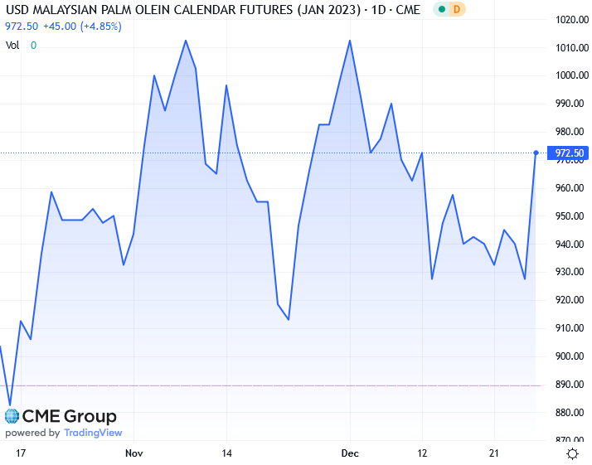
Task: Select the Nov label on time axis
Action: pyautogui.click(x=134, y=453)
